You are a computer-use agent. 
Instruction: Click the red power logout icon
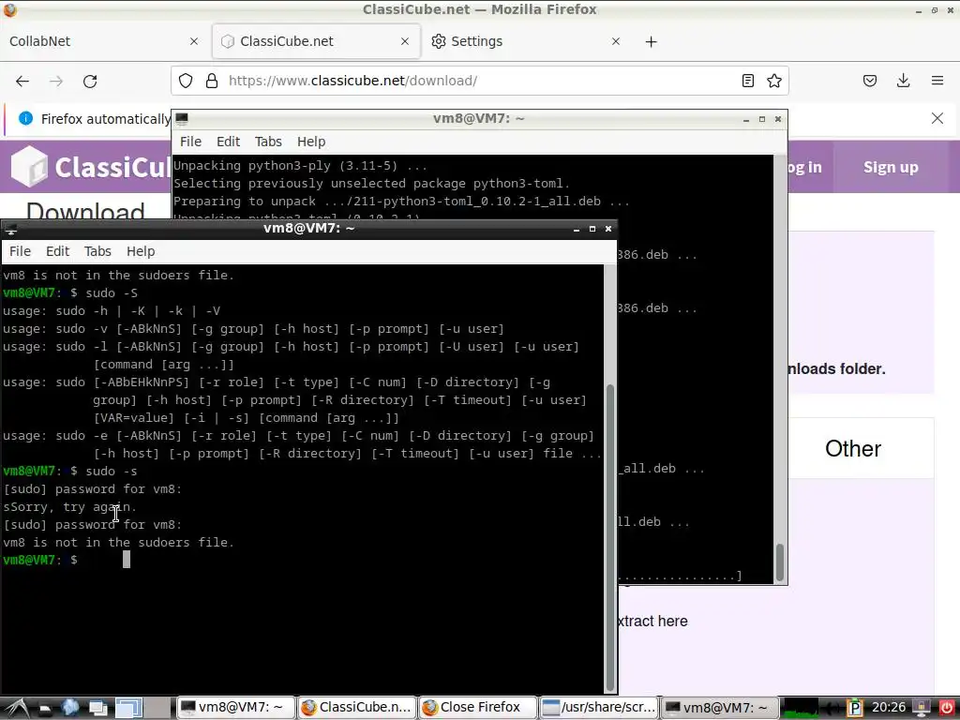946,708
